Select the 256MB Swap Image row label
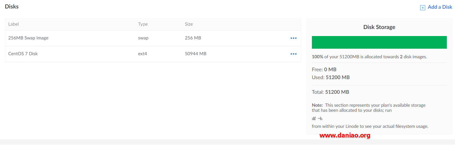The width and height of the screenshot is (455, 145). point(28,38)
